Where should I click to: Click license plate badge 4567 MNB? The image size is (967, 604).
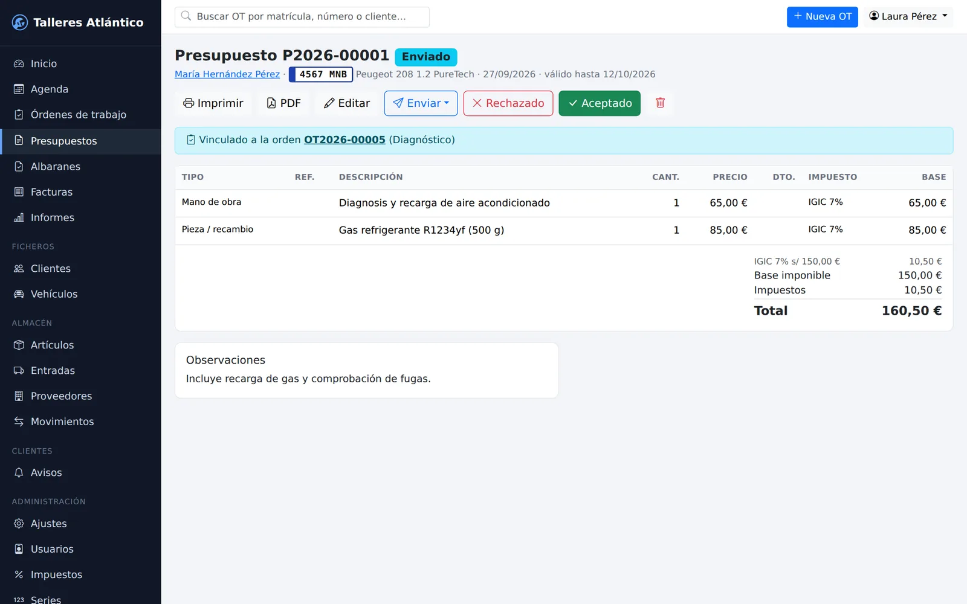pyautogui.click(x=321, y=74)
